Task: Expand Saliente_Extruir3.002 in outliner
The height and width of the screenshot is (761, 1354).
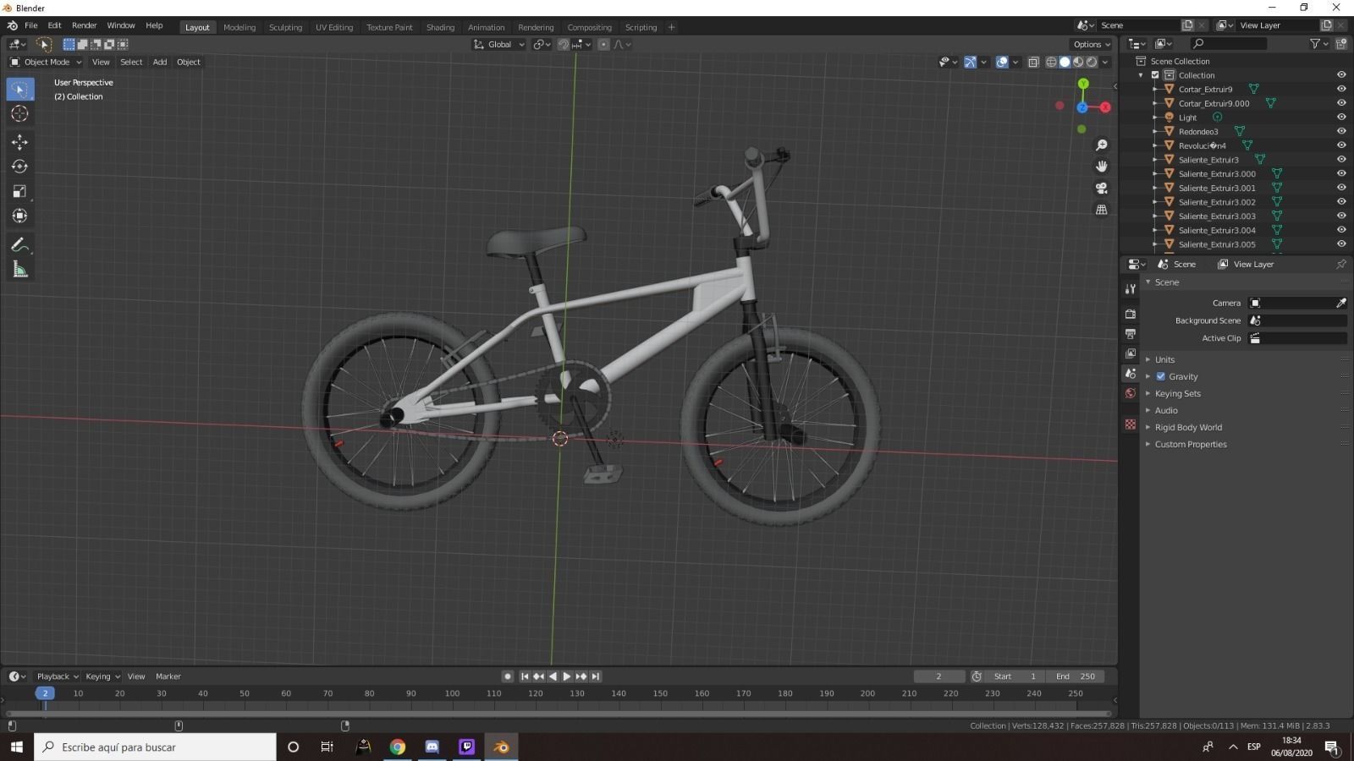Action: pos(1155,202)
